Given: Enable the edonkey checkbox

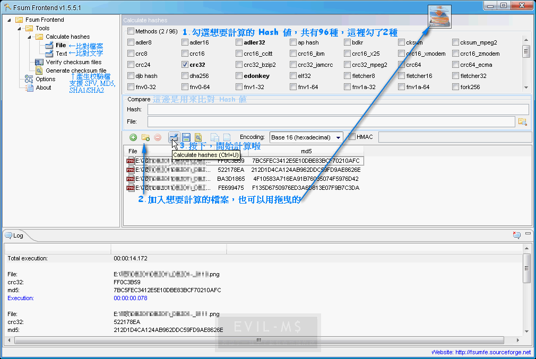Looking at the screenshot, I should click(x=239, y=76).
